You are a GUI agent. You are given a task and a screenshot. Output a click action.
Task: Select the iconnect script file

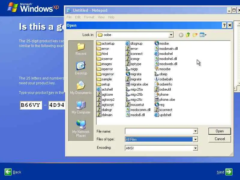pos(134,54)
